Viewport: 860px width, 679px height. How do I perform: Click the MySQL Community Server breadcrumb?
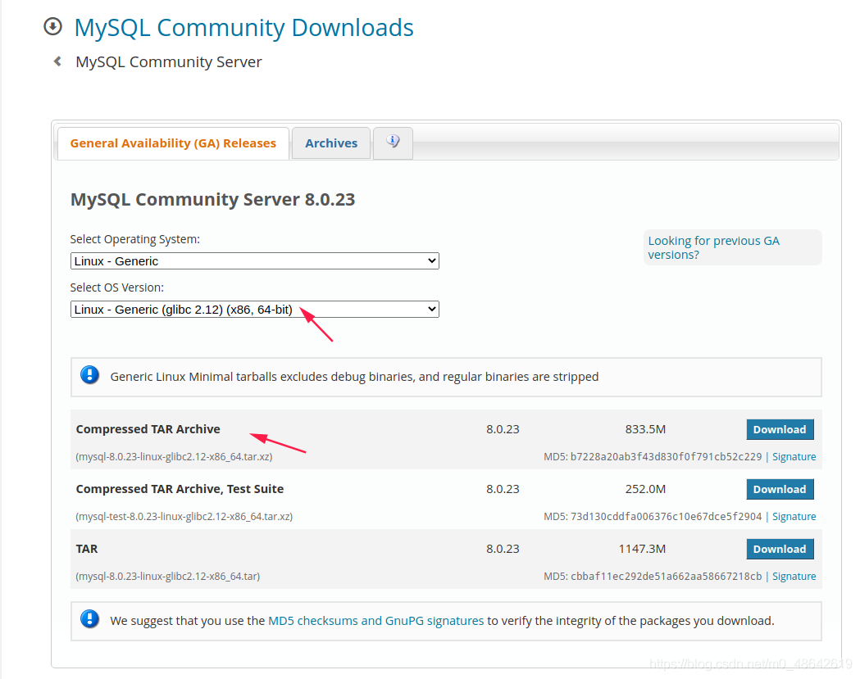coord(168,61)
